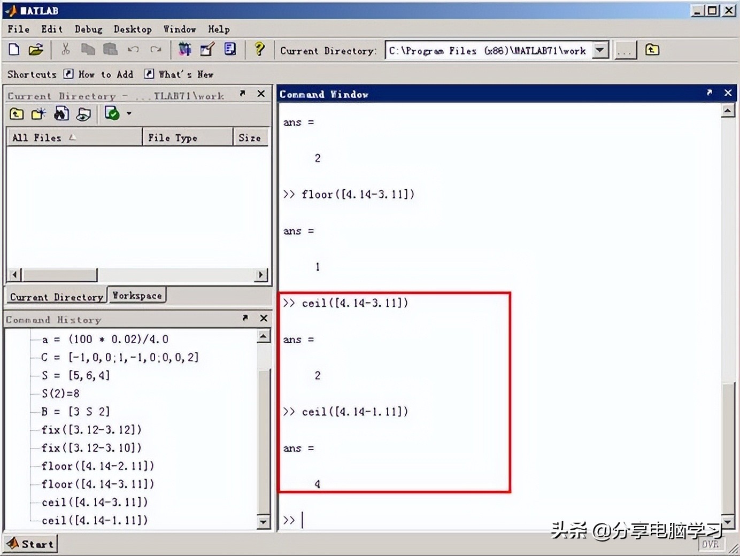Open the Profiler icon in toolbar
740x556 pixels.
click(x=230, y=50)
